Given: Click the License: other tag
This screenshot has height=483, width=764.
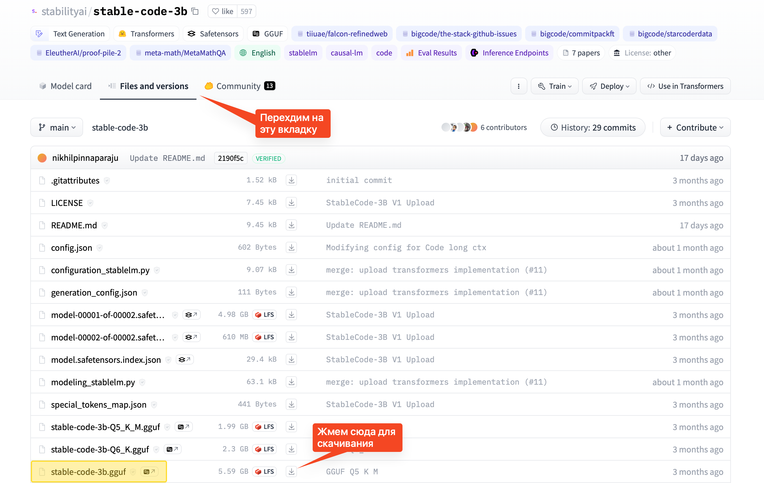Looking at the screenshot, I should point(642,53).
